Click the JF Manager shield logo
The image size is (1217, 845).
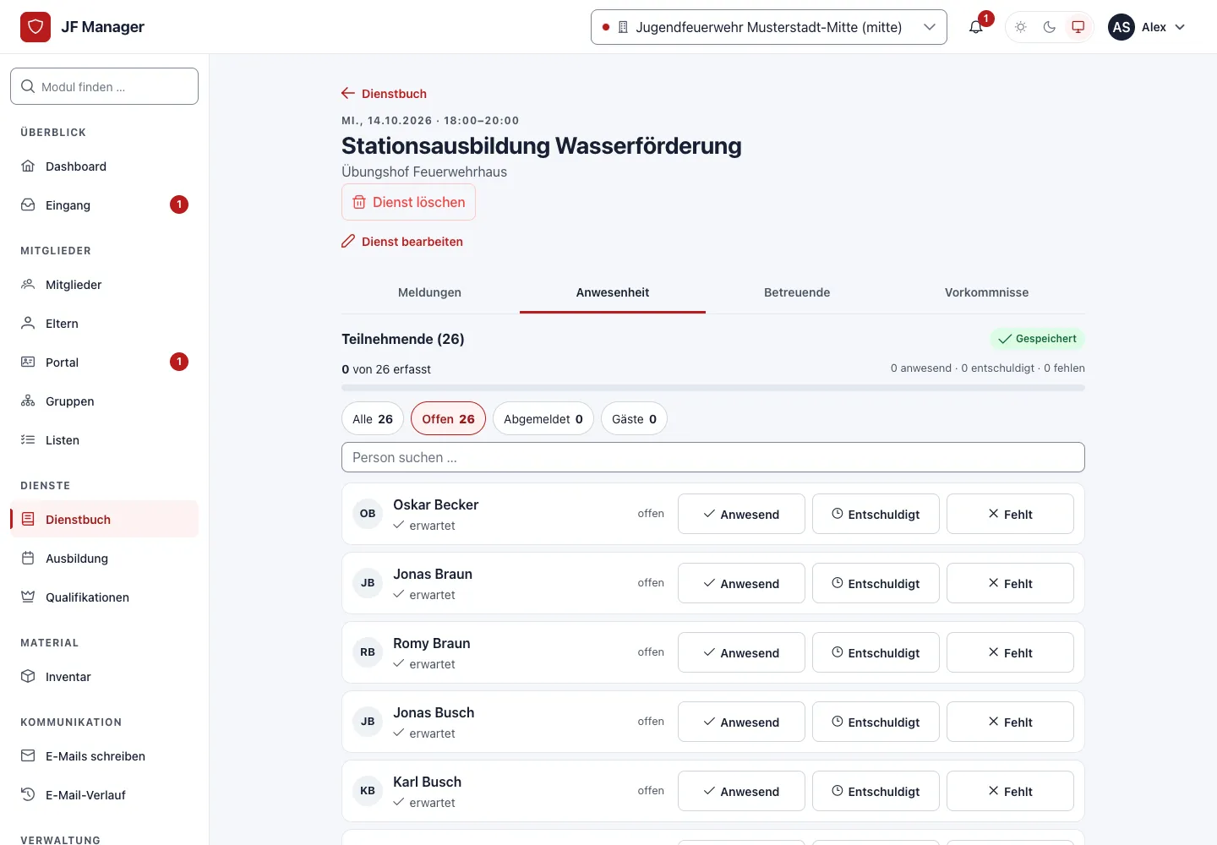[35, 27]
